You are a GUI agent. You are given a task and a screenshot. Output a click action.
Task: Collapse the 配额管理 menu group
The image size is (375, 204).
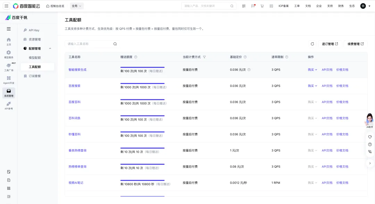click(50, 48)
